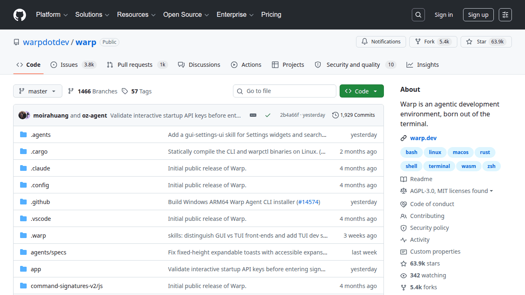View the commit status green checkmark
Image resolution: width=525 pixels, height=295 pixels.
268,115
